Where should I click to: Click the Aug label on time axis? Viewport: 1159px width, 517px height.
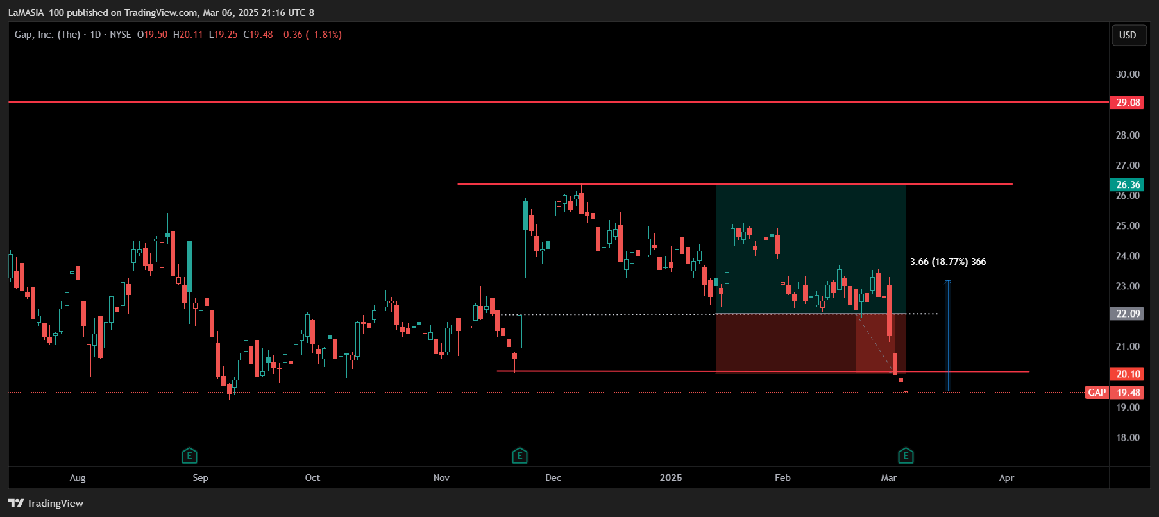tap(78, 478)
